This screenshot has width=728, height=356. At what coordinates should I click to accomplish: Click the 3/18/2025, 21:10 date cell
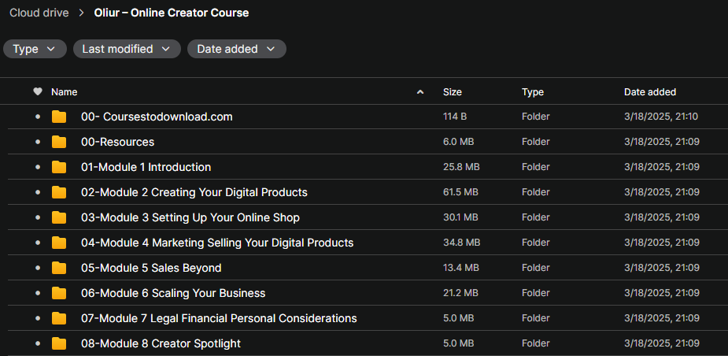pos(661,117)
